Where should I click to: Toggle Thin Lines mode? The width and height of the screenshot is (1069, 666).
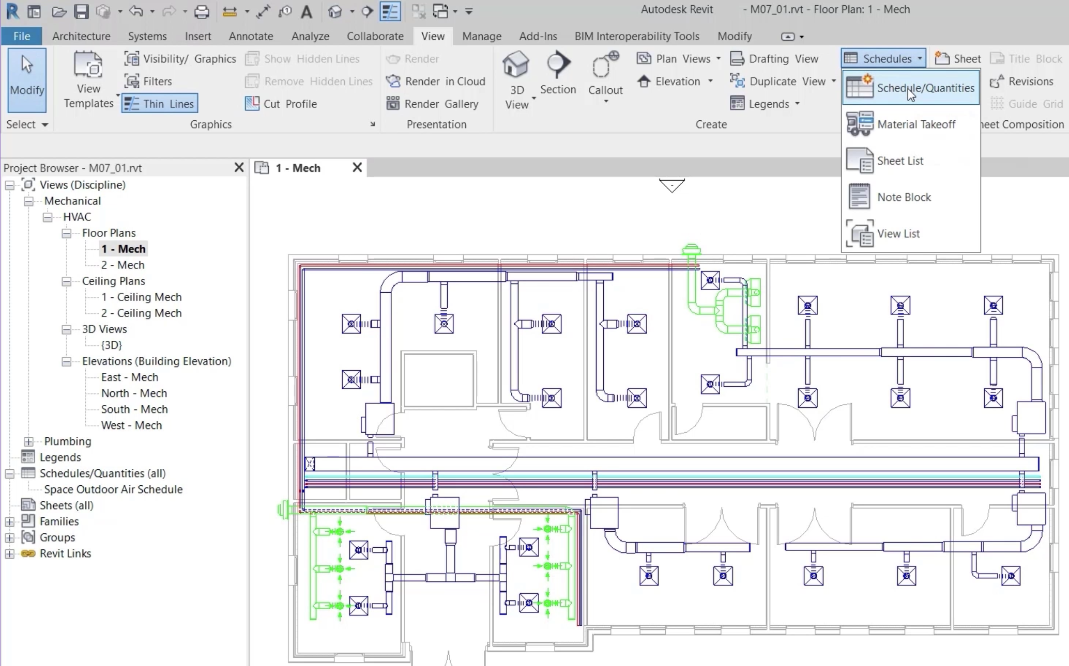point(160,104)
